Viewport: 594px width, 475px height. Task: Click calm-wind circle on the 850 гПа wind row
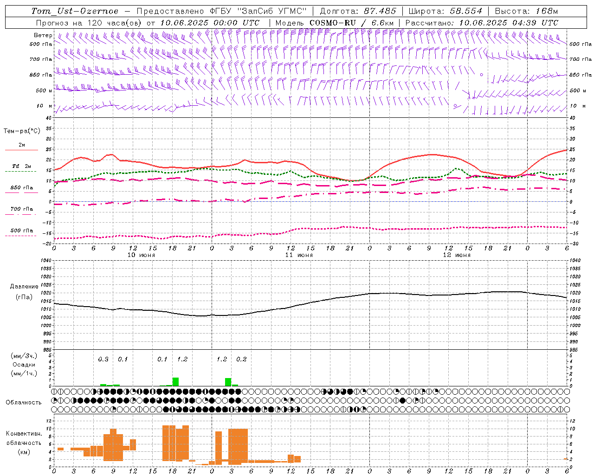pos(481,74)
